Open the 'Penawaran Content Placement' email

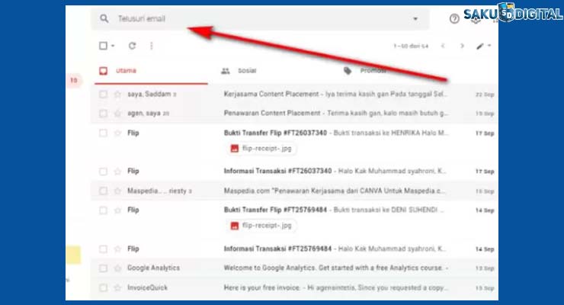(272, 114)
